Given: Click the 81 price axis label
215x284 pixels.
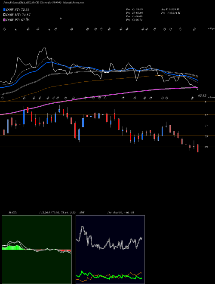Looking at the screenshot, I should 206,115.
